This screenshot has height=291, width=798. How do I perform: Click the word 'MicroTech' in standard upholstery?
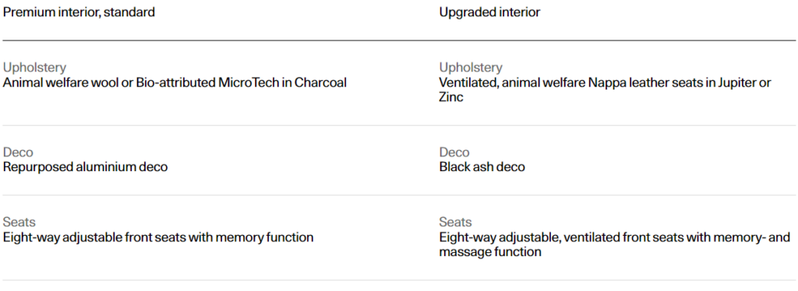[x=248, y=82]
